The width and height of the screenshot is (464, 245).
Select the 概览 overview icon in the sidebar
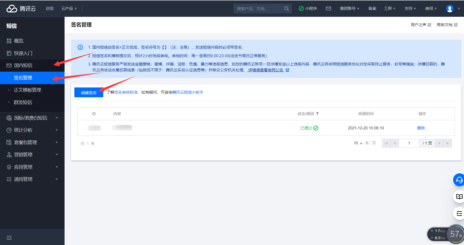pos(9,41)
